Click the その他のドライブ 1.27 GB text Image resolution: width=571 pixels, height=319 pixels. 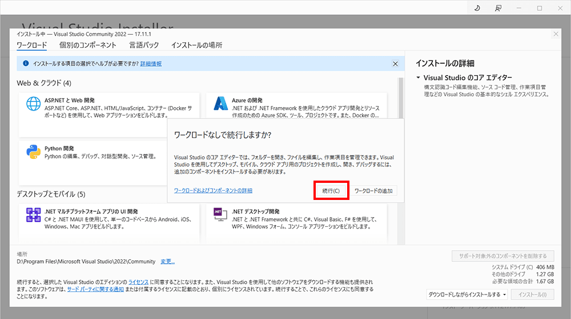tap(523, 275)
